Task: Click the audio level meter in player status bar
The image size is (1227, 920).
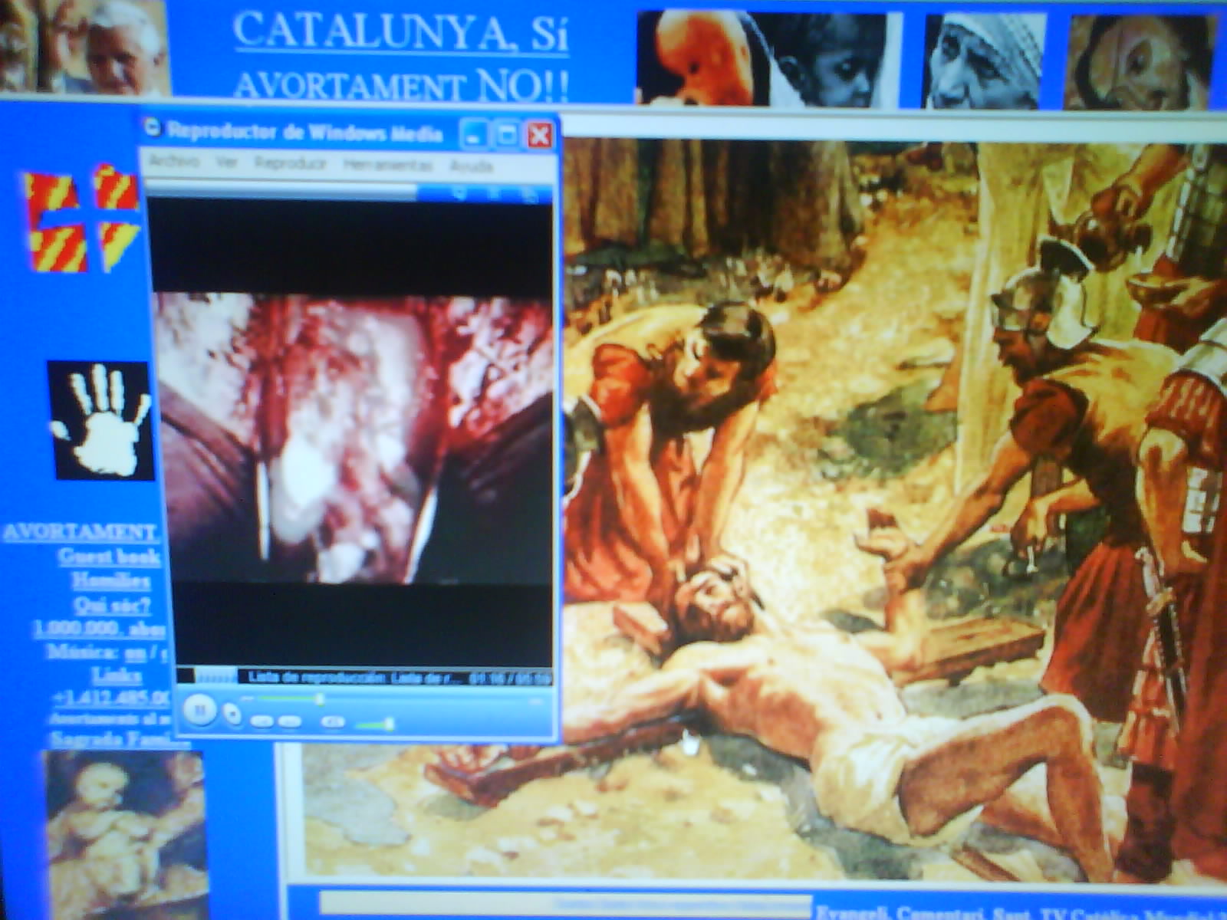Action: (x=216, y=675)
